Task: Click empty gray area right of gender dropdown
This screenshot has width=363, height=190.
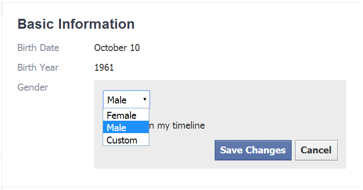Action: pos(243,99)
